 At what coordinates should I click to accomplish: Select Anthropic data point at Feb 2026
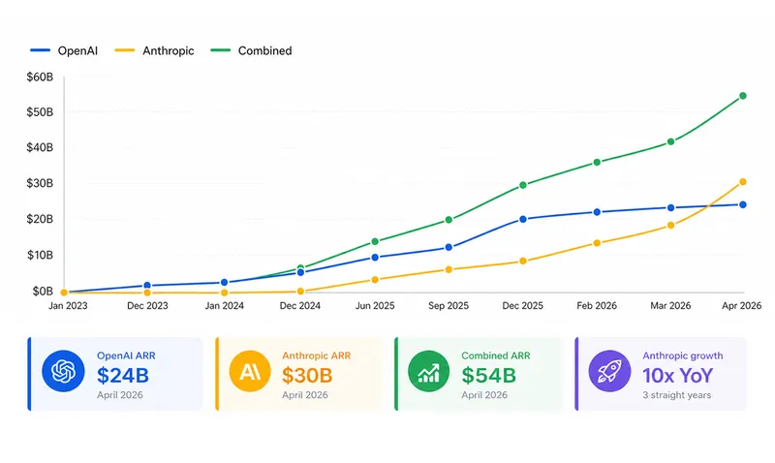(x=597, y=243)
